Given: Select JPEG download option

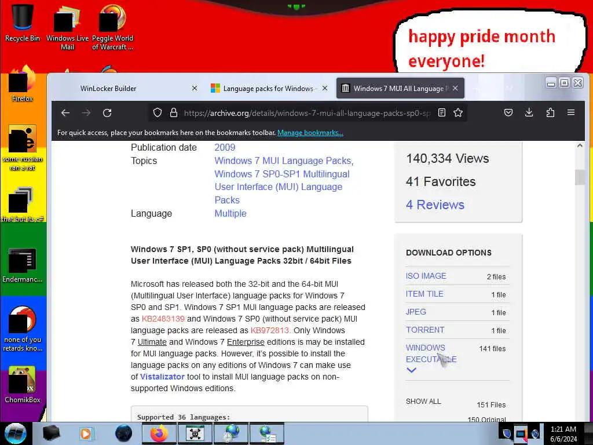Looking at the screenshot, I should click(416, 312).
